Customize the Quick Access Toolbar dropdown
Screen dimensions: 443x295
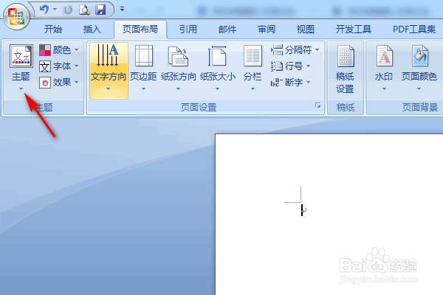pos(122,10)
